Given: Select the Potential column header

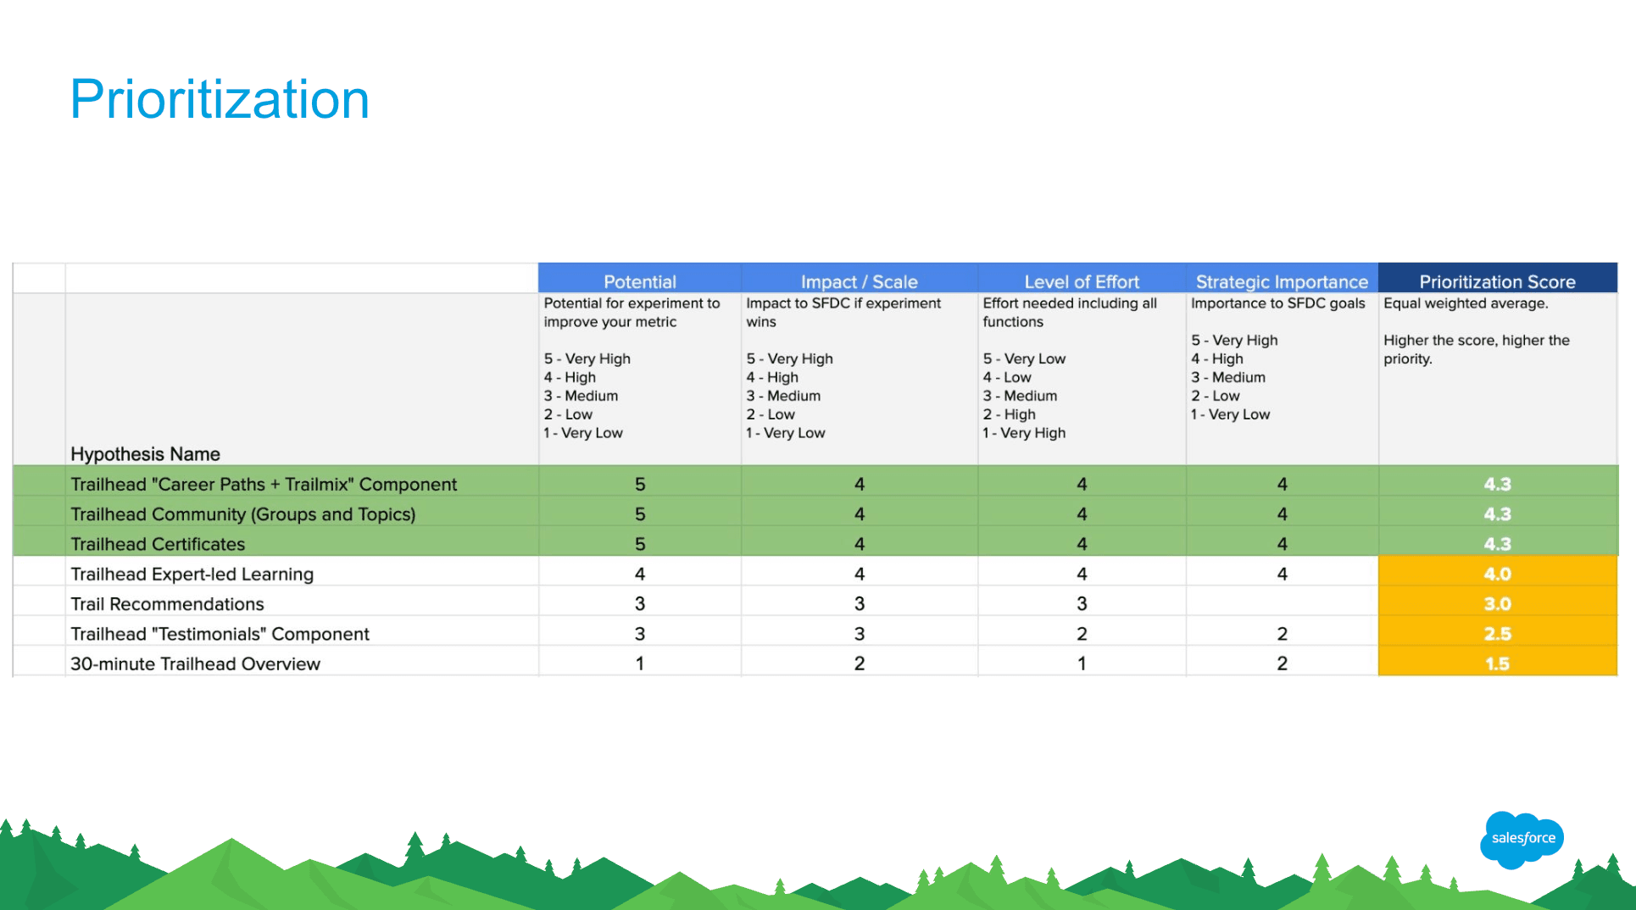Looking at the screenshot, I should [640, 280].
